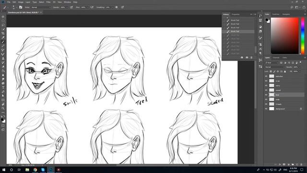Toggle Quick Mask mode in the toolbox
This screenshot has height=173, width=307.
(3, 125)
